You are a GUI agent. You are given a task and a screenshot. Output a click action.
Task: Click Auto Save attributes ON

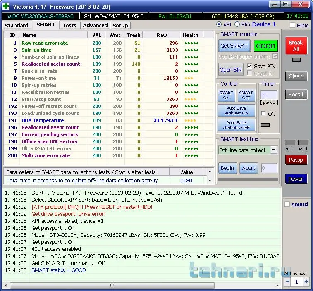click(x=237, y=111)
